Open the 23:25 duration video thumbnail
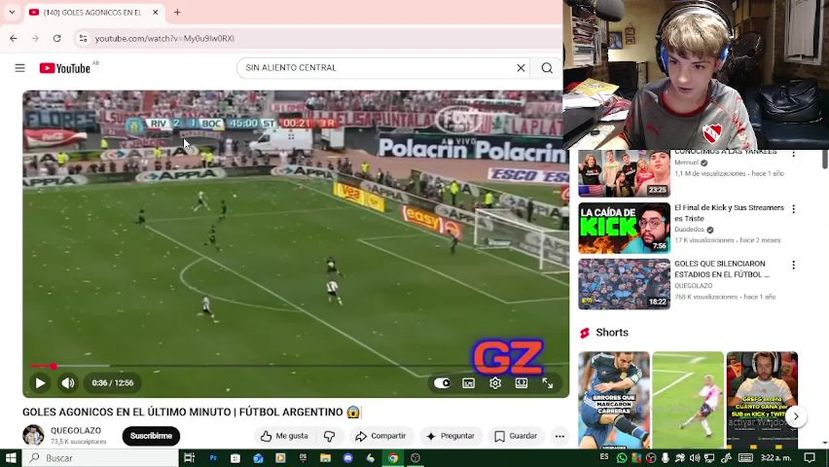The width and height of the screenshot is (829, 467). click(624, 173)
